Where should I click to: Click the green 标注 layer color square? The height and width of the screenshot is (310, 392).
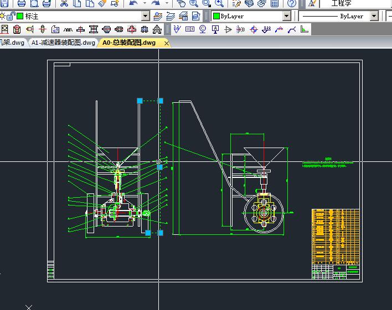click(x=20, y=16)
